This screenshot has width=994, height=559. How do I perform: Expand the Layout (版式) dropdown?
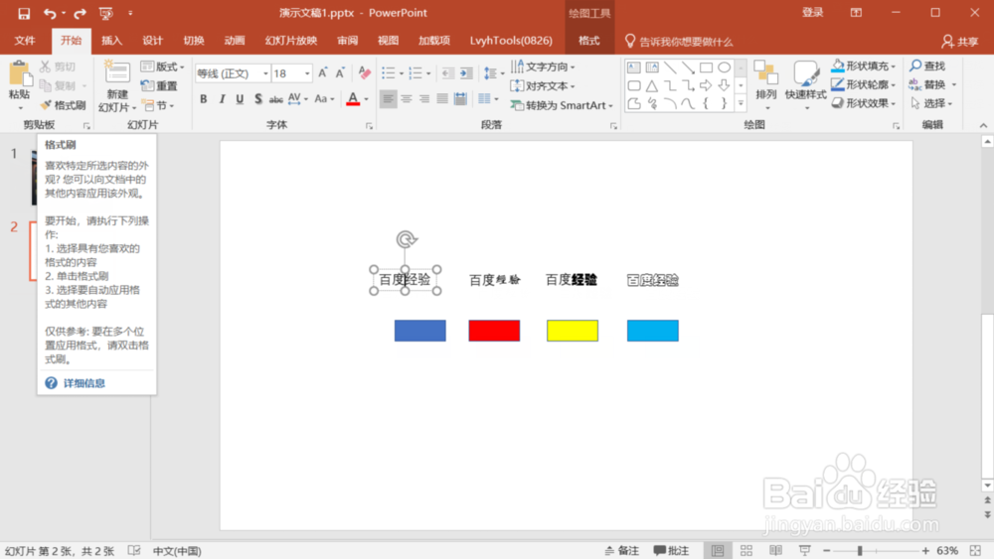pos(163,67)
